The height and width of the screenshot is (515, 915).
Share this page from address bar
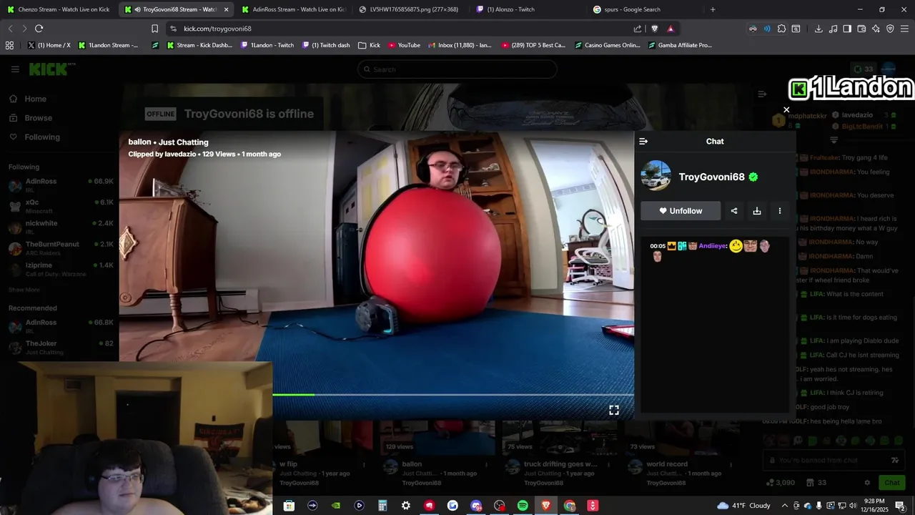638,29
